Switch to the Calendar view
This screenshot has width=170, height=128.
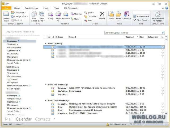24,119
